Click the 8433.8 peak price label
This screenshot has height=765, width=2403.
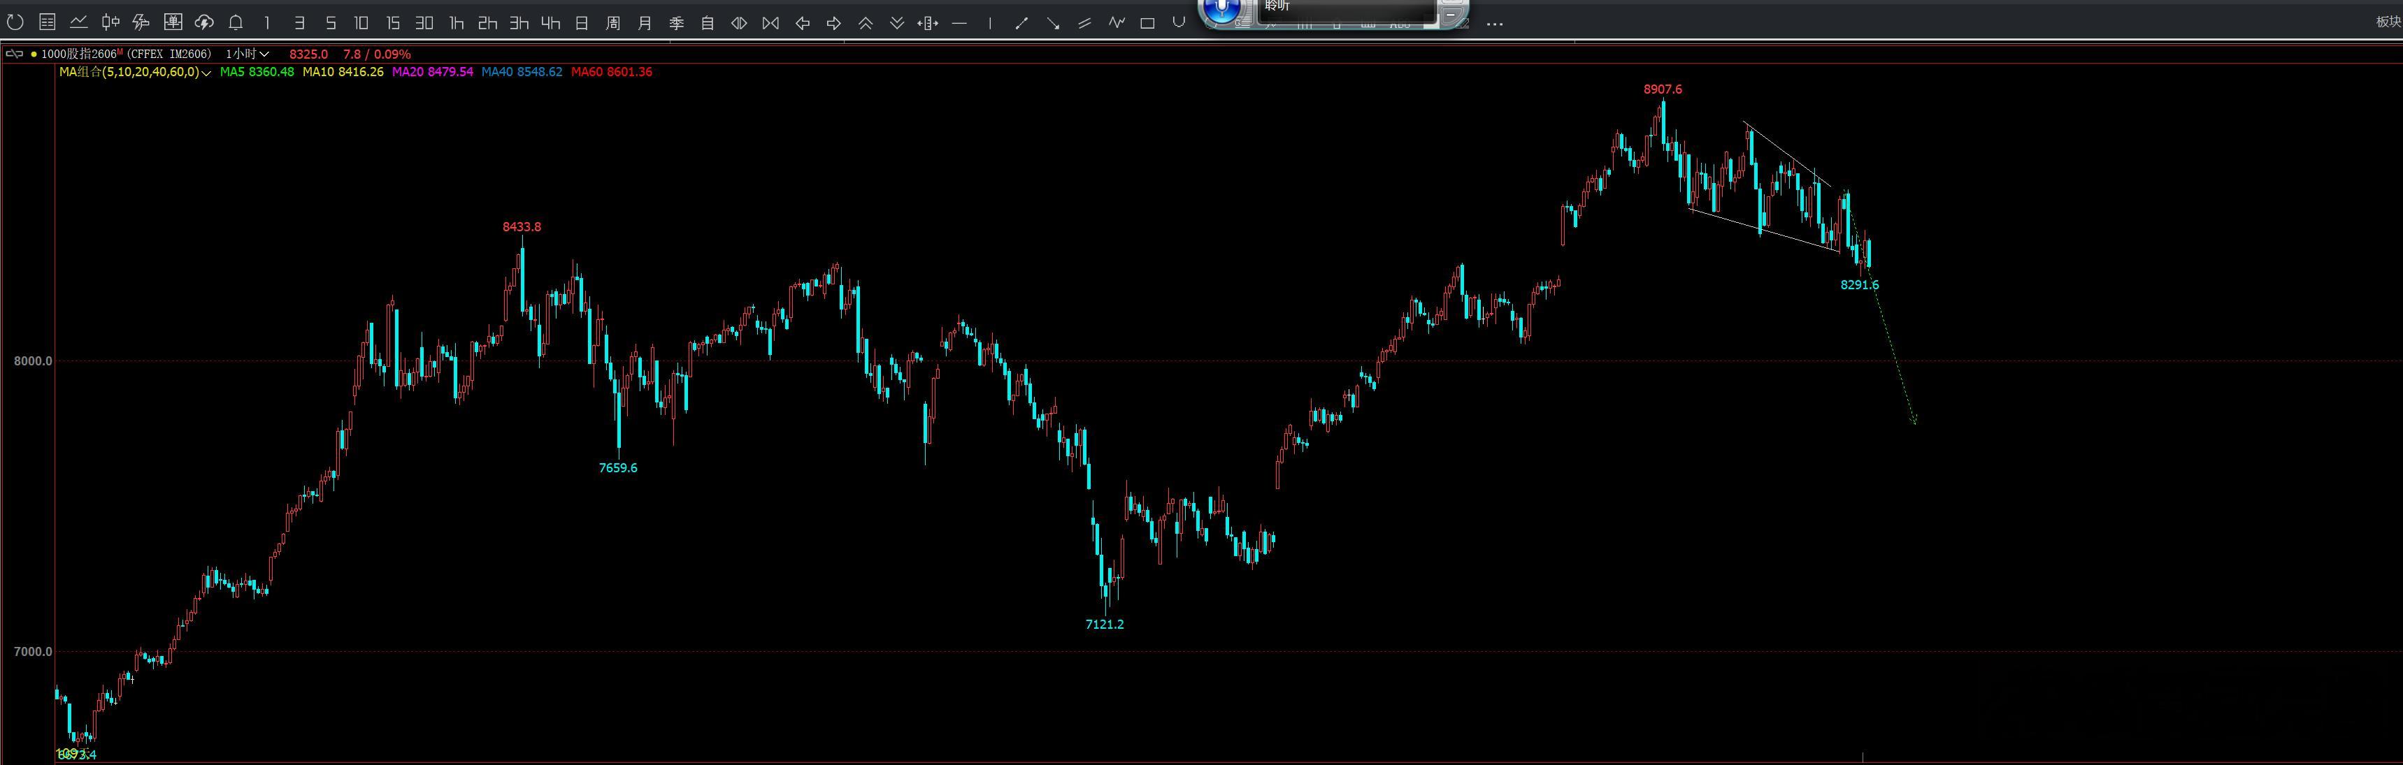pyautogui.click(x=522, y=226)
